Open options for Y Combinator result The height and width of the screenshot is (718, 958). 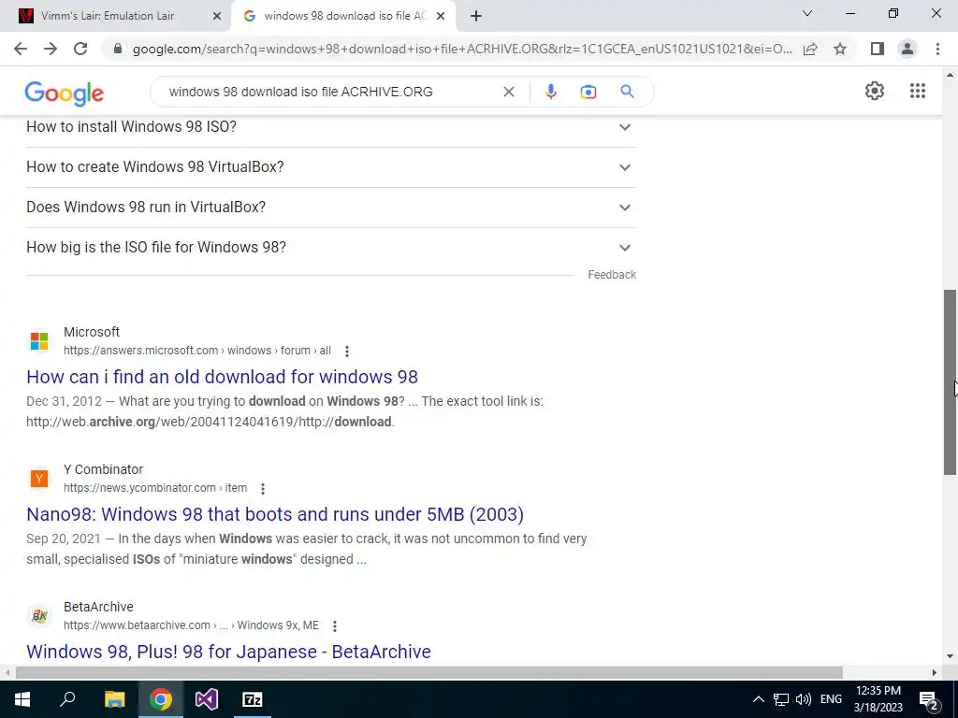point(263,488)
